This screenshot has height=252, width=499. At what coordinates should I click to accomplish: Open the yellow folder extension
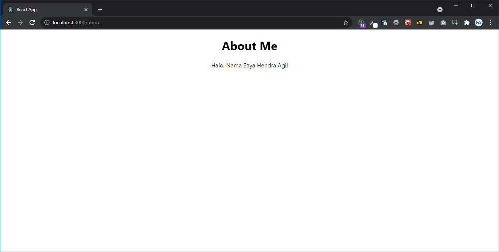click(x=419, y=22)
